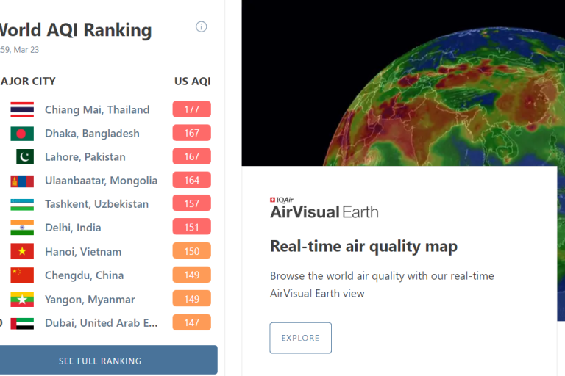Image resolution: width=565 pixels, height=376 pixels.
Task: Click the Myanmar flag icon
Action: tap(22, 300)
